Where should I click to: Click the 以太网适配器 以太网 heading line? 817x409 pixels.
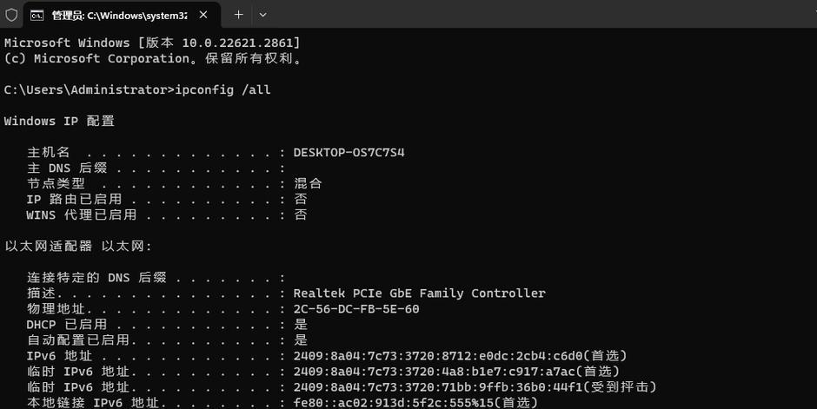tap(78, 246)
